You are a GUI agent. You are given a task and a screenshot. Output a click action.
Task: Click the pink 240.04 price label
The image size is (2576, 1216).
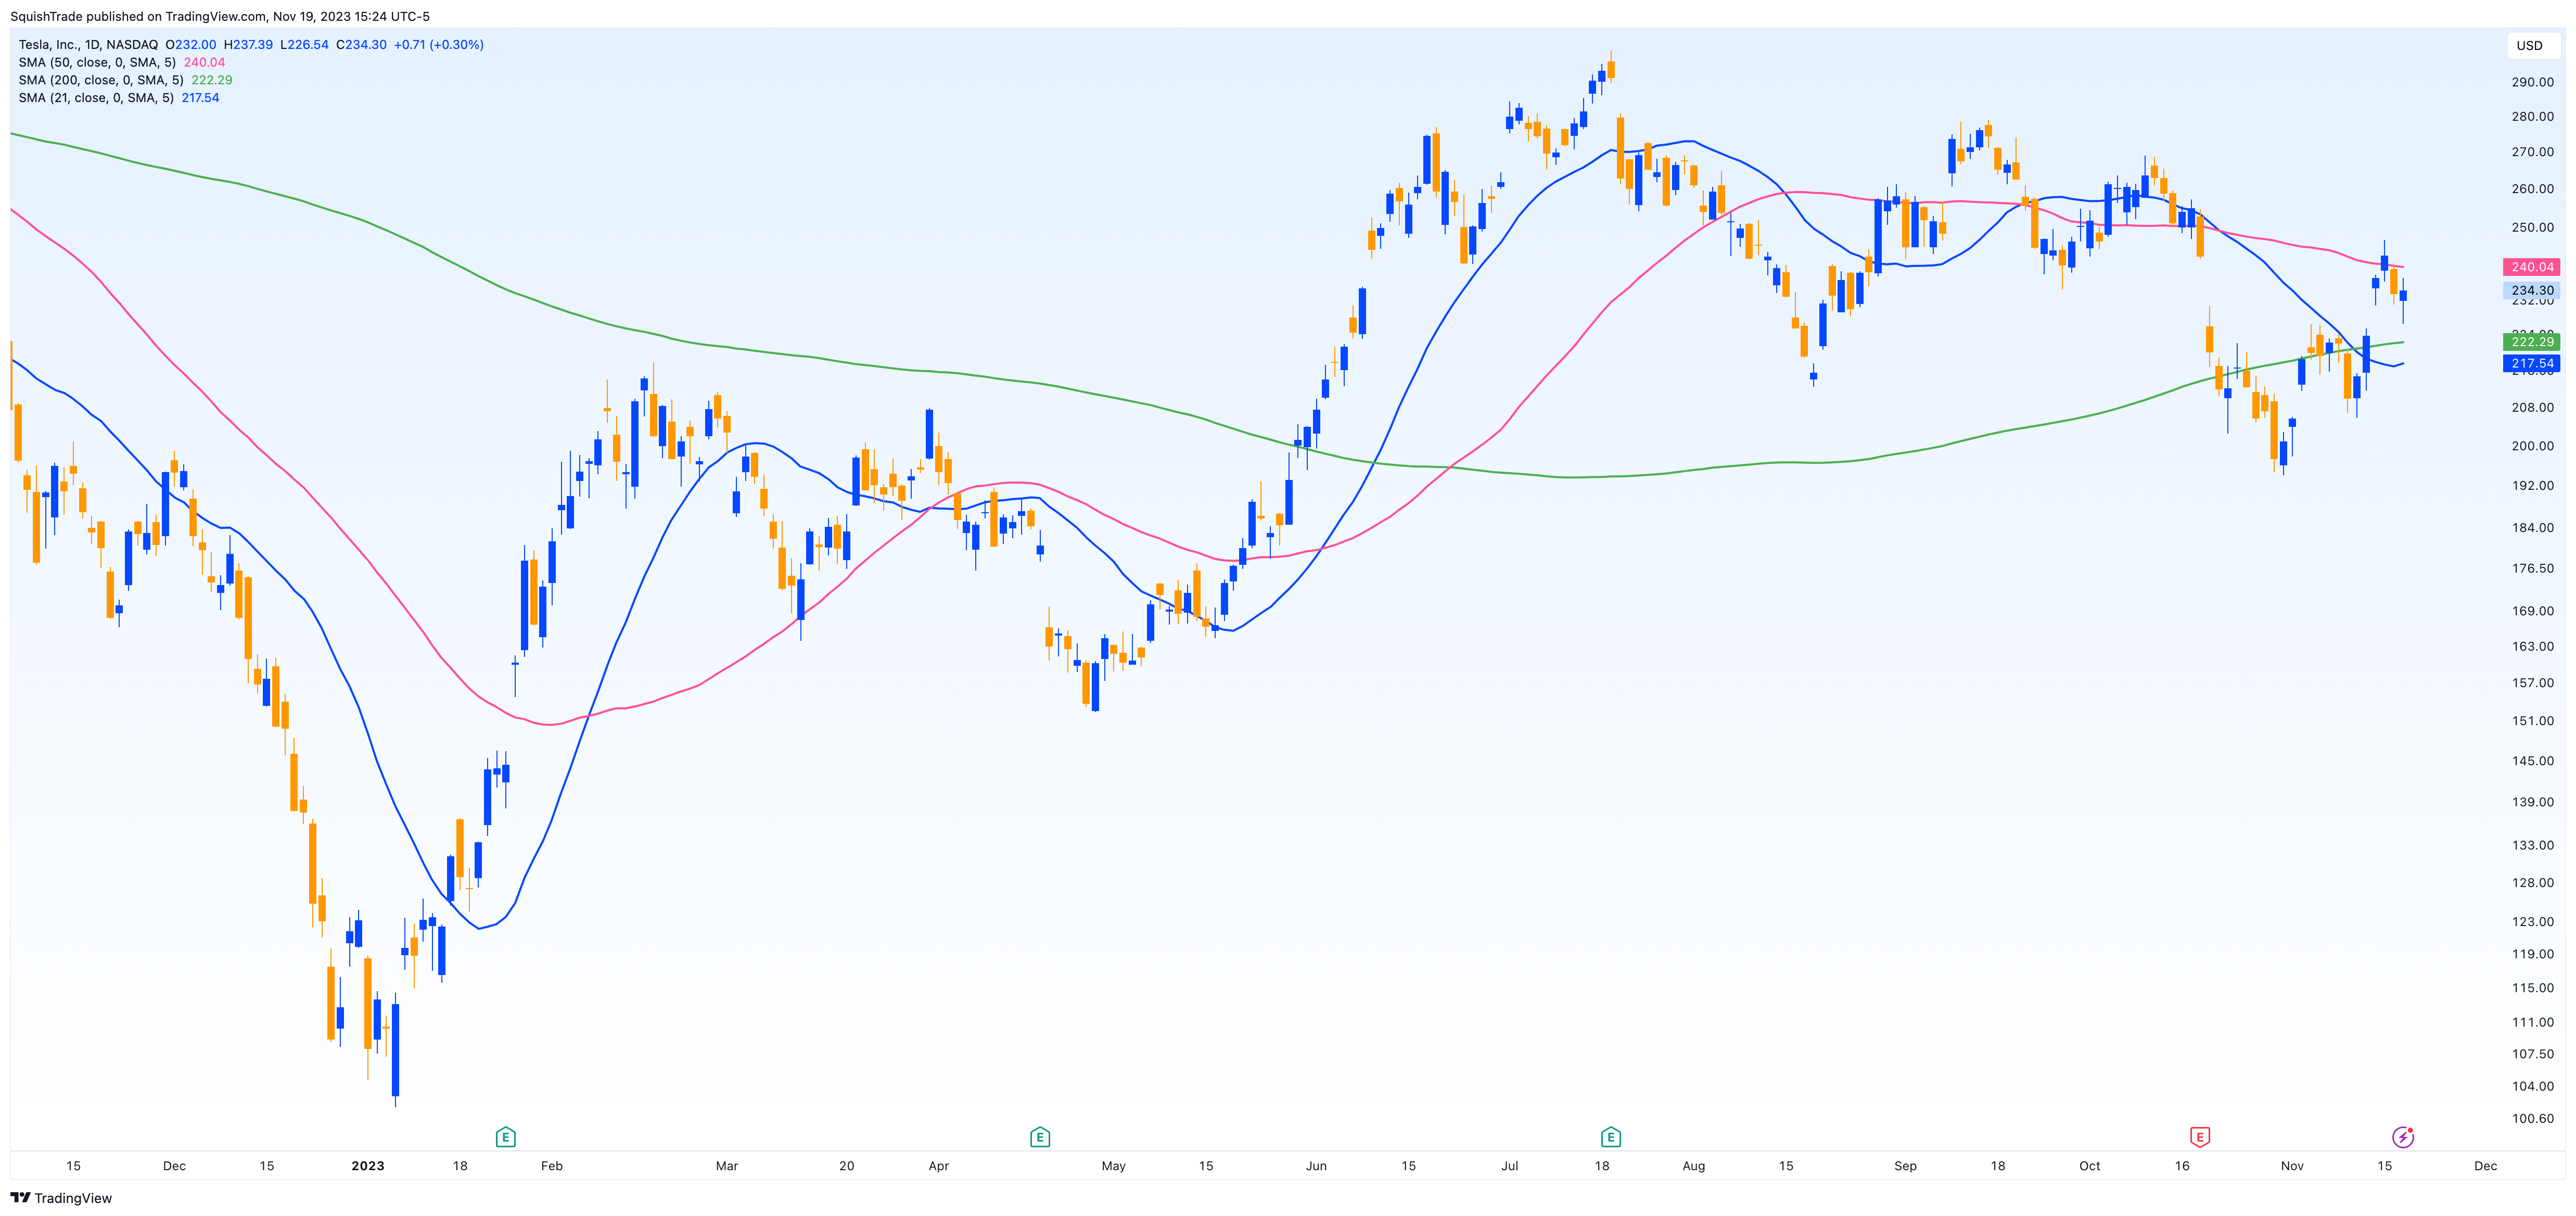tap(2532, 267)
